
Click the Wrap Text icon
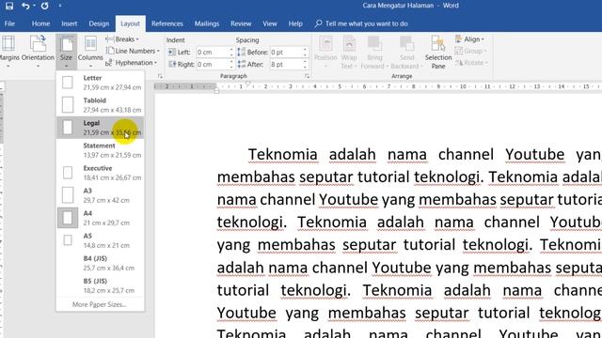click(349, 43)
